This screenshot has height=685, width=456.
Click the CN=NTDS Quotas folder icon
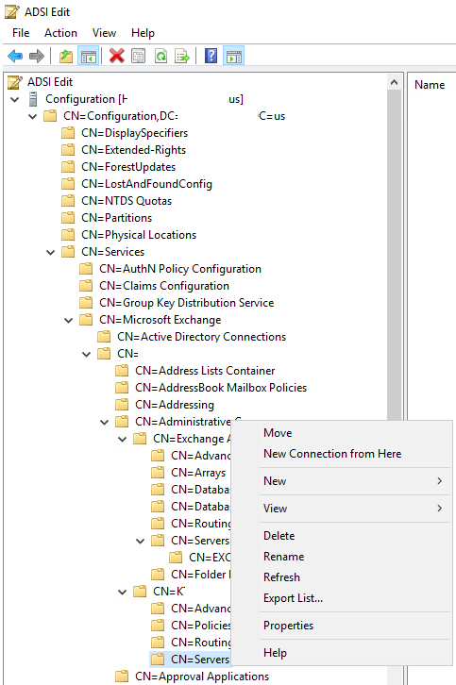click(x=68, y=201)
